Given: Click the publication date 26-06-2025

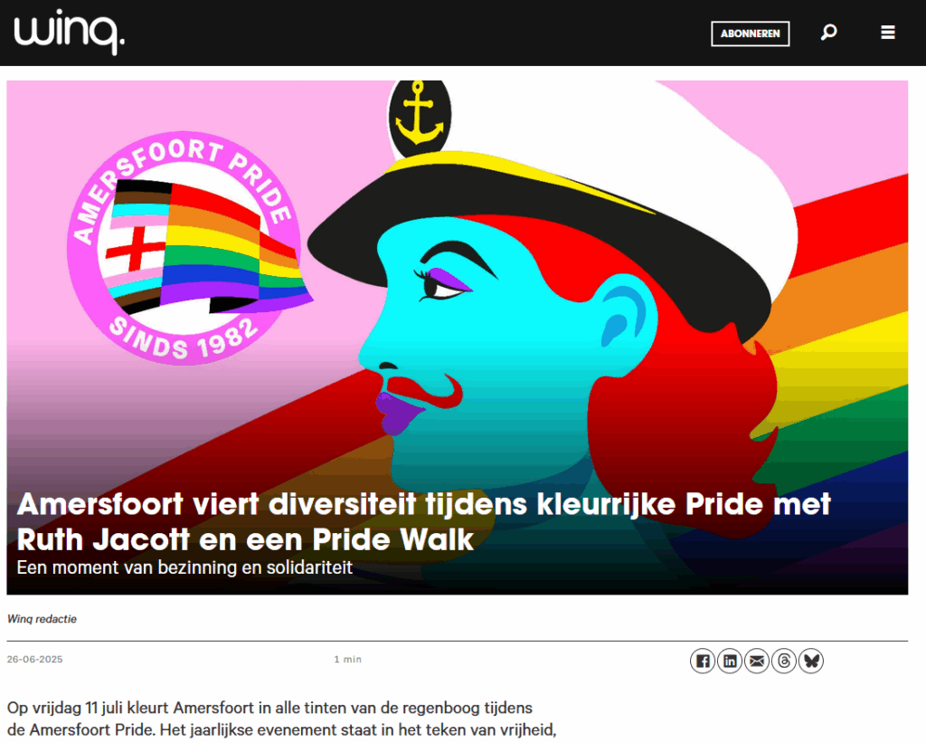Looking at the screenshot, I should pyautogui.click(x=35, y=659).
